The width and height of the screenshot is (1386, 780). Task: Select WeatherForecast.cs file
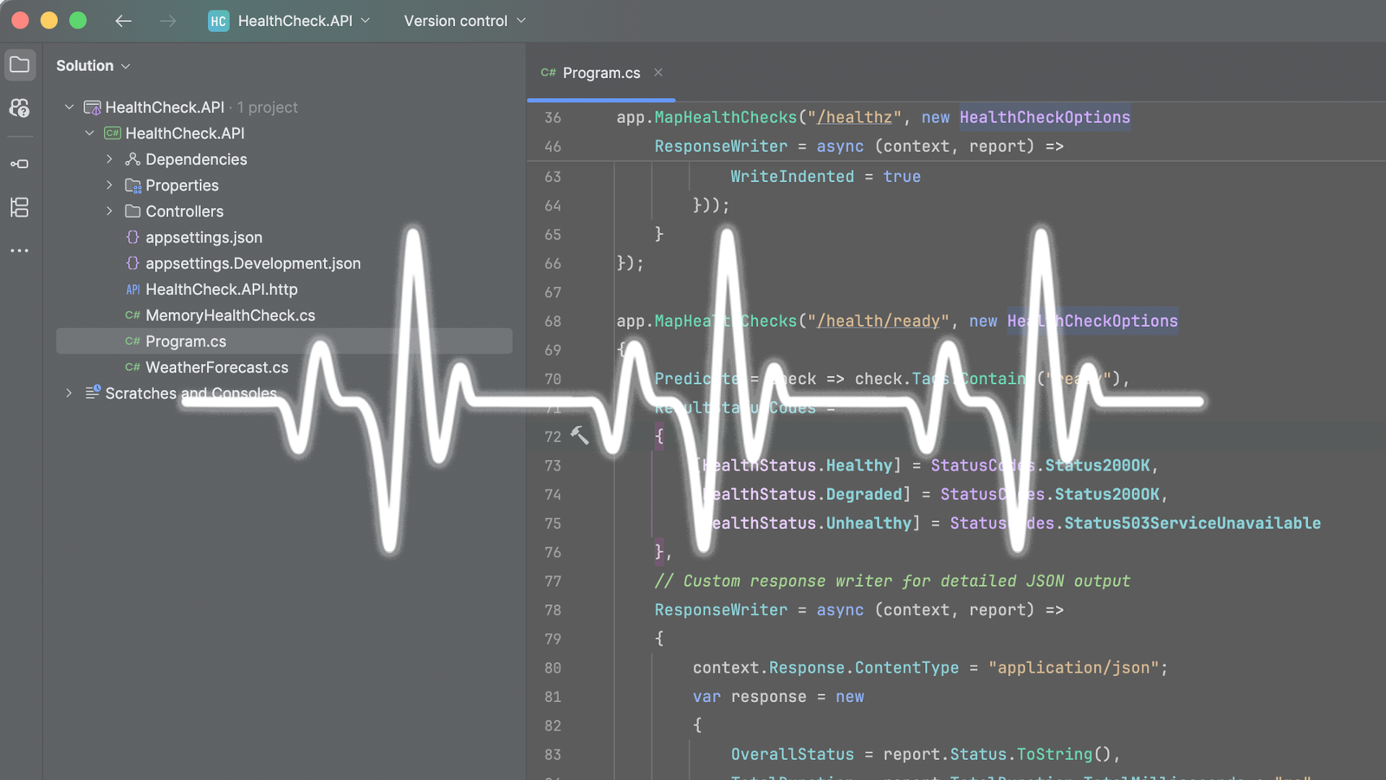[x=217, y=367]
